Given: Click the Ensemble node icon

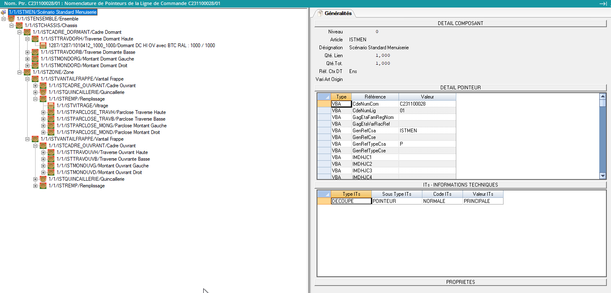Looking at the screenshot, I should pyautogui.click(x=11, y=19).
